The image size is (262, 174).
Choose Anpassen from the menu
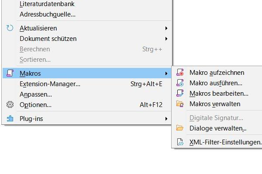(36, 94)
